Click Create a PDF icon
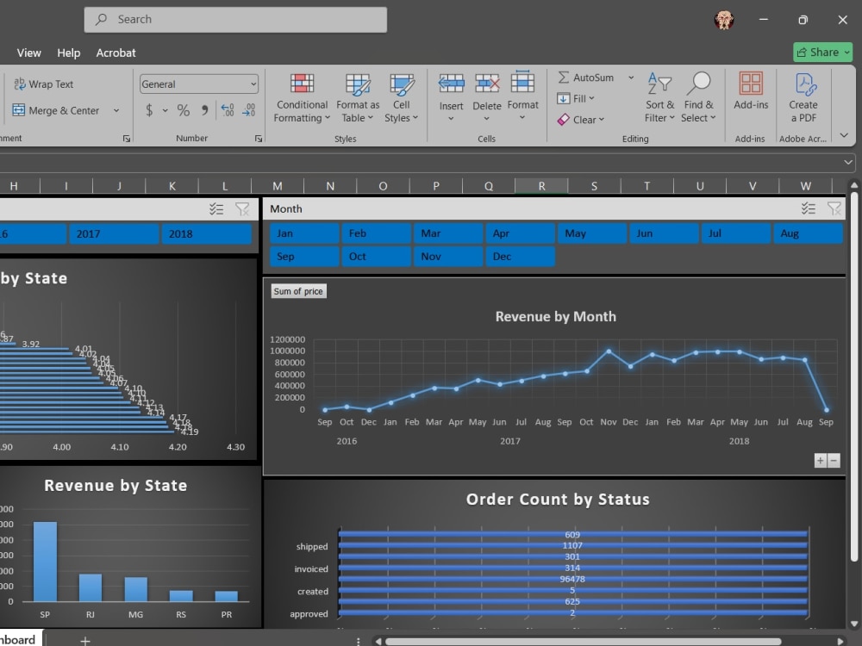862x646 pixels. coord(805,84)
